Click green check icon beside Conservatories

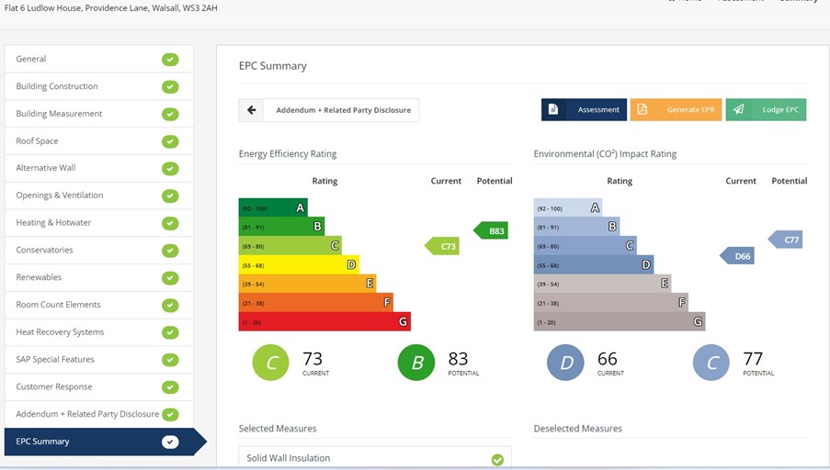click(x=170, y=251)
